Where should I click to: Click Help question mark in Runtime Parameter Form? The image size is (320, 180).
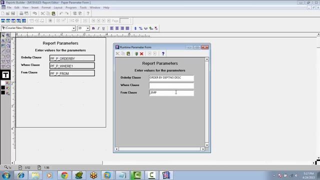pos(163,53)
